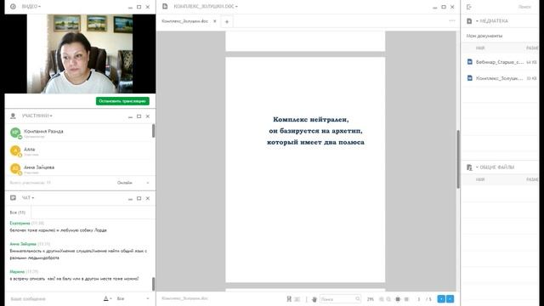The height and width of the screenshot is (306, 544).
Task: Click sender name Анна Зайцева in chat
Action: [x=23, y=244]
